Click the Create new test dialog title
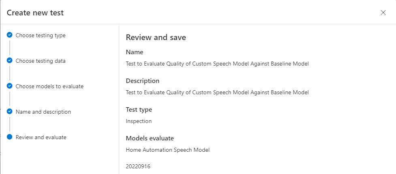 pyautogui.click(x=35, y=13)
